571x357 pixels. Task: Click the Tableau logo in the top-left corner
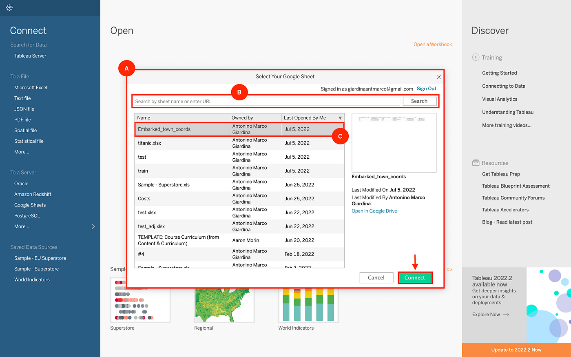pyautogui.click(x=9, y=7)
